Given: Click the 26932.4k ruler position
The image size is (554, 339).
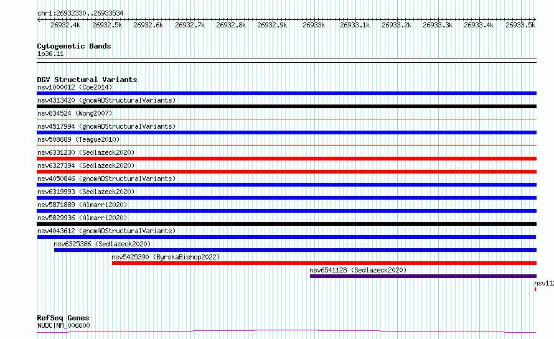Looking at the screenshot, I should [65, 25].
